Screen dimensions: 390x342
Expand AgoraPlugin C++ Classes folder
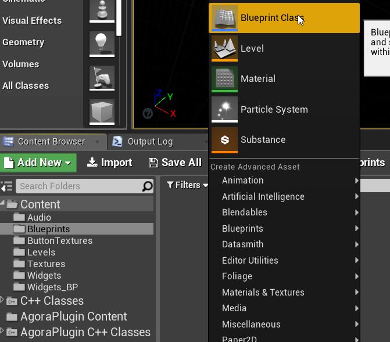(2, 330)
